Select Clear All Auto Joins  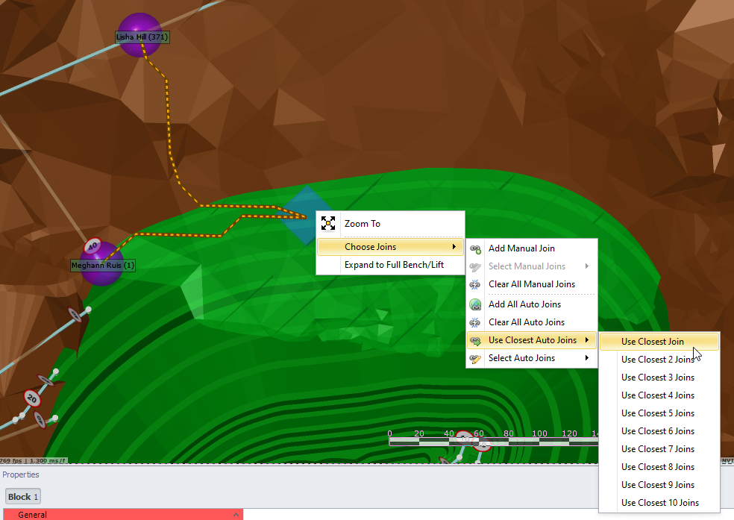(532, 322)
